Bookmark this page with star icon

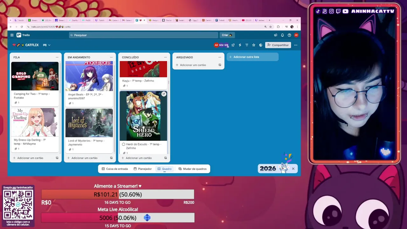coord(271,27)
